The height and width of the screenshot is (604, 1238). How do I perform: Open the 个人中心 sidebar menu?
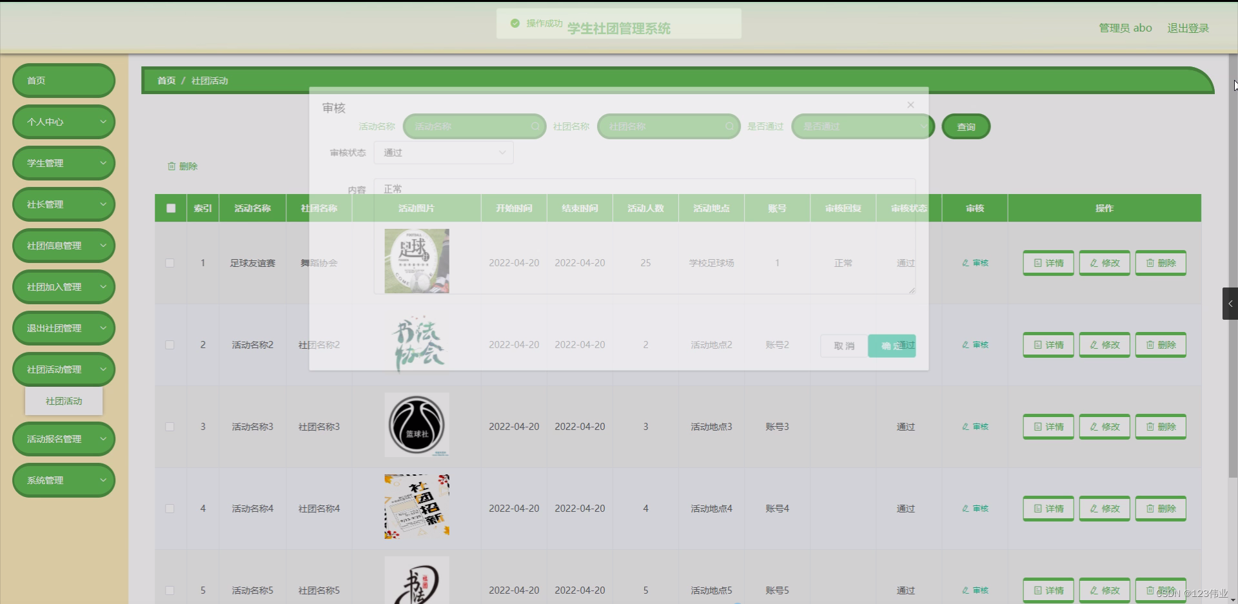point(64,122)
